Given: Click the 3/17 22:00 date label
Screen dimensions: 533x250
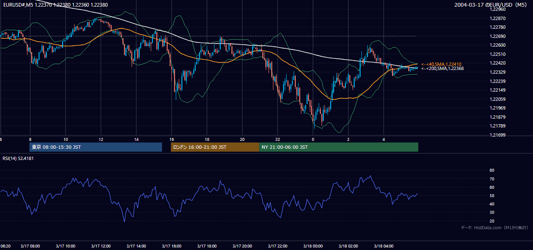Looking at the screenshot, I should tap(278, 246).
